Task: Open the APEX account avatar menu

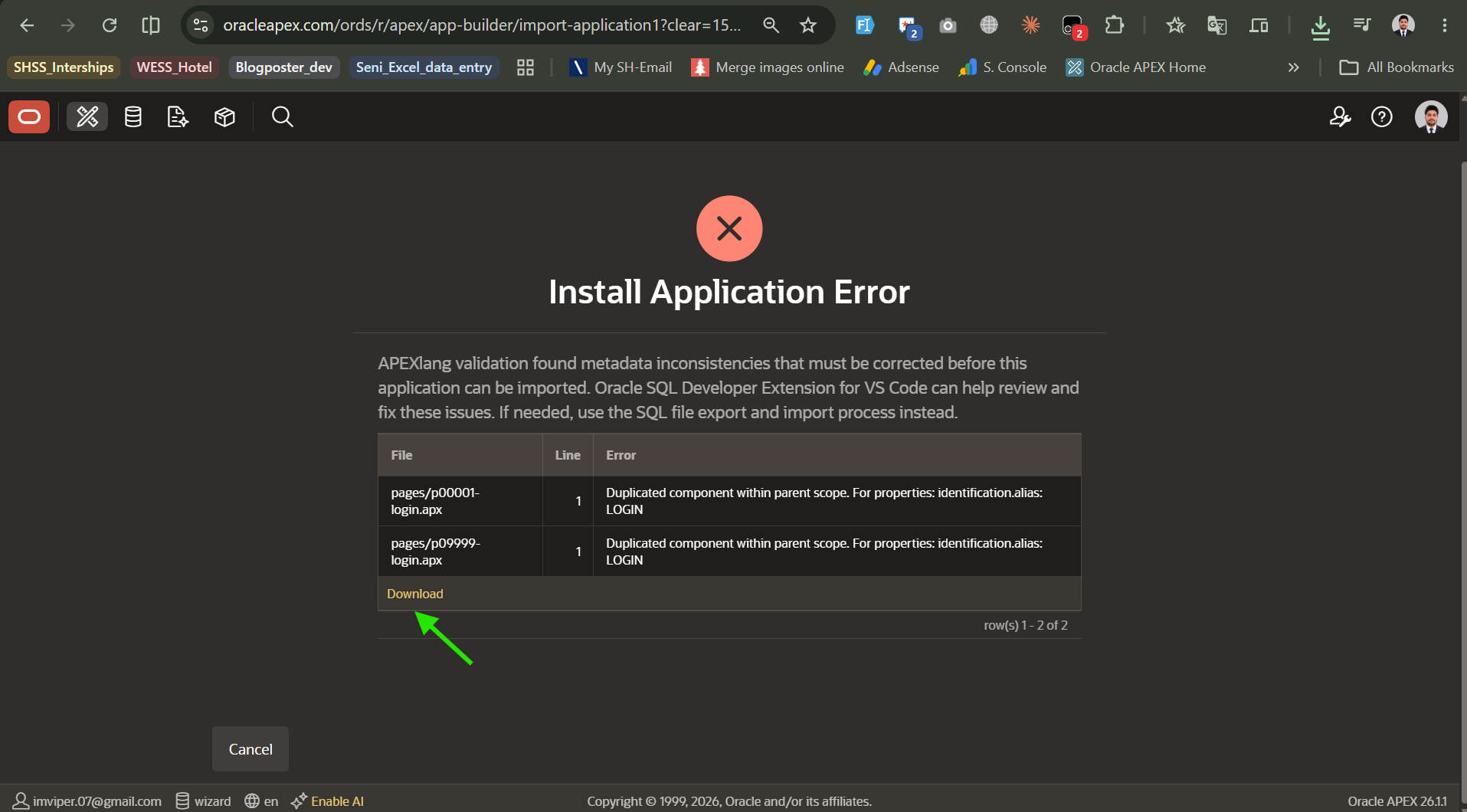Action: [x=1431, y=116]
